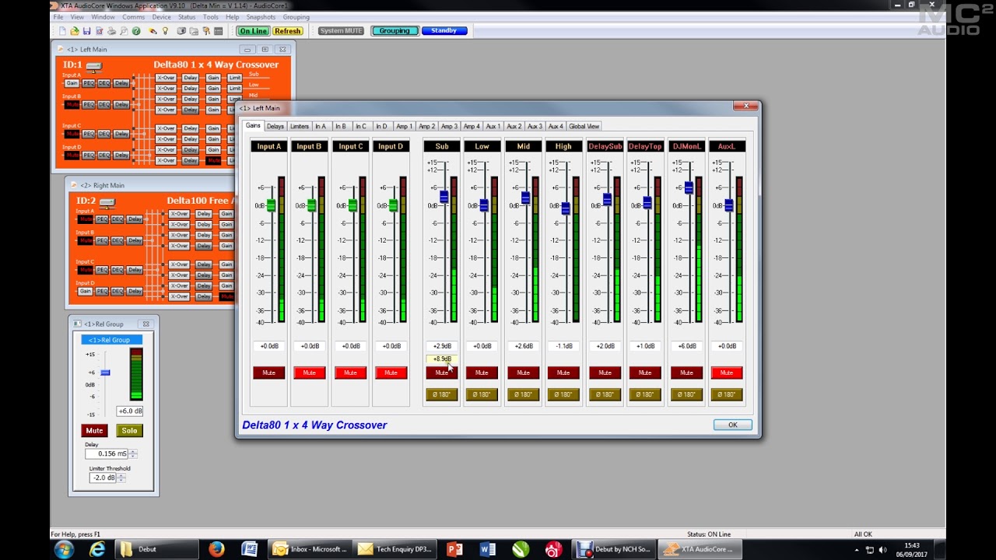Screen dimensions: 996x560
Task: Open the File menu
Action: tap(58, 17)
